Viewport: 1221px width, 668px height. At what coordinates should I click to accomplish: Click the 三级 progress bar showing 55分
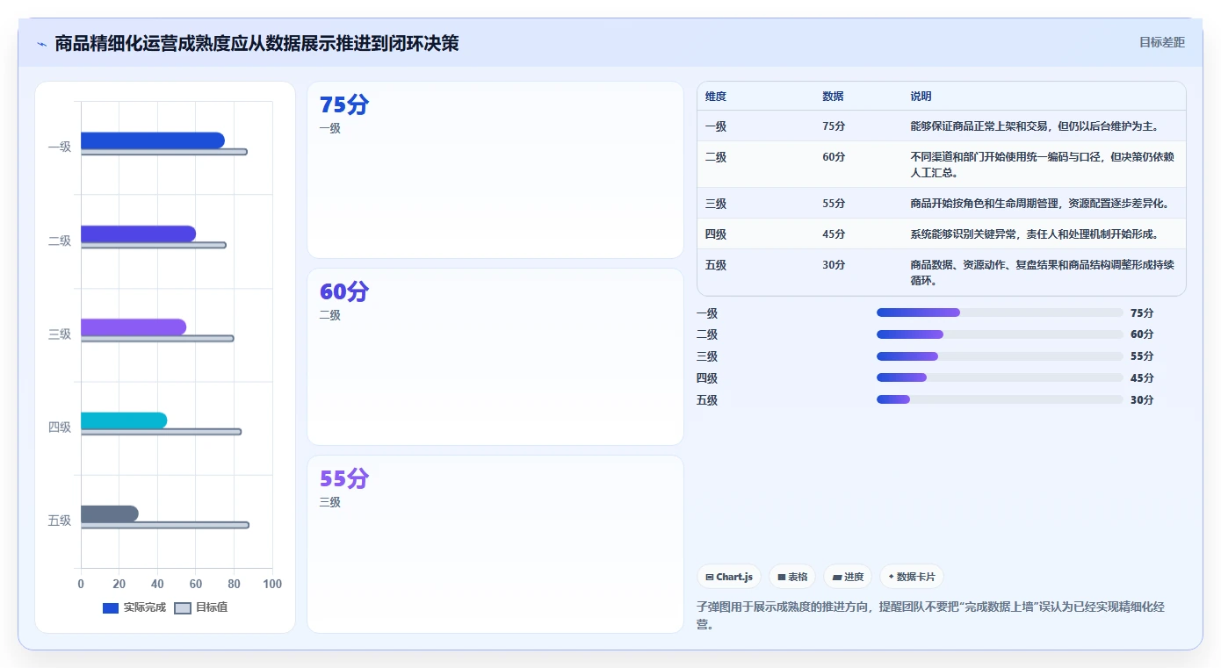1000,356
